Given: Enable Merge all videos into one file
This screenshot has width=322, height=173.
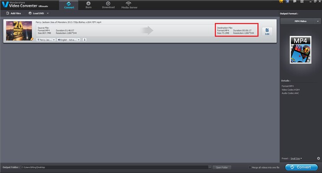Looking at the screenshot, I should pos(250,167).
